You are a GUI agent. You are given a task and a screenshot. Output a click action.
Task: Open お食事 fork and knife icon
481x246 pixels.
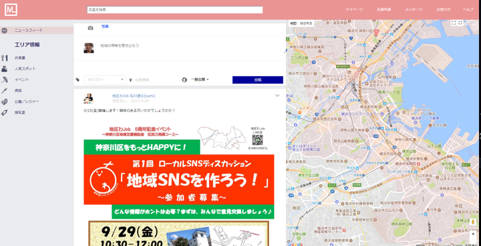[4, 58]
